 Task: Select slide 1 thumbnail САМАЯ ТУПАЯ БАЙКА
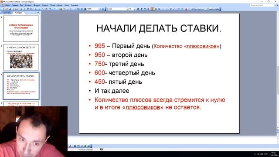click(21, 28)
